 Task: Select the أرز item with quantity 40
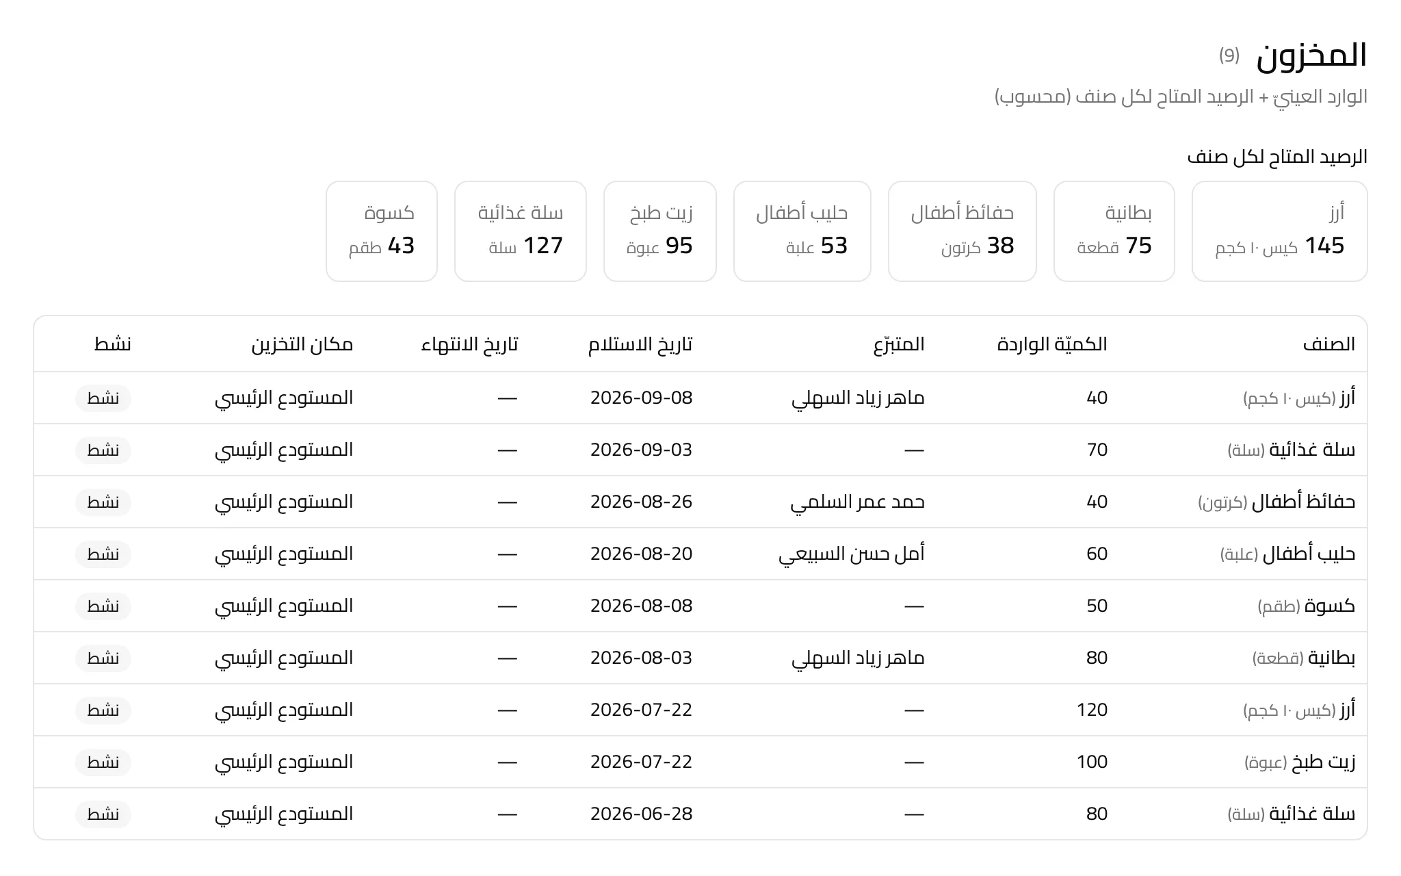coord(1299,398)
